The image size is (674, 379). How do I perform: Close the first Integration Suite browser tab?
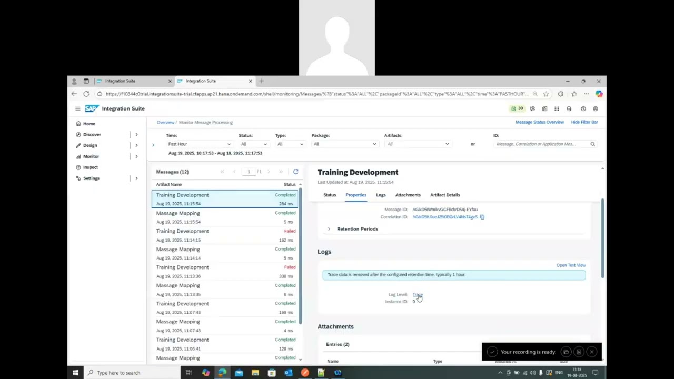[x=170, y=81]
